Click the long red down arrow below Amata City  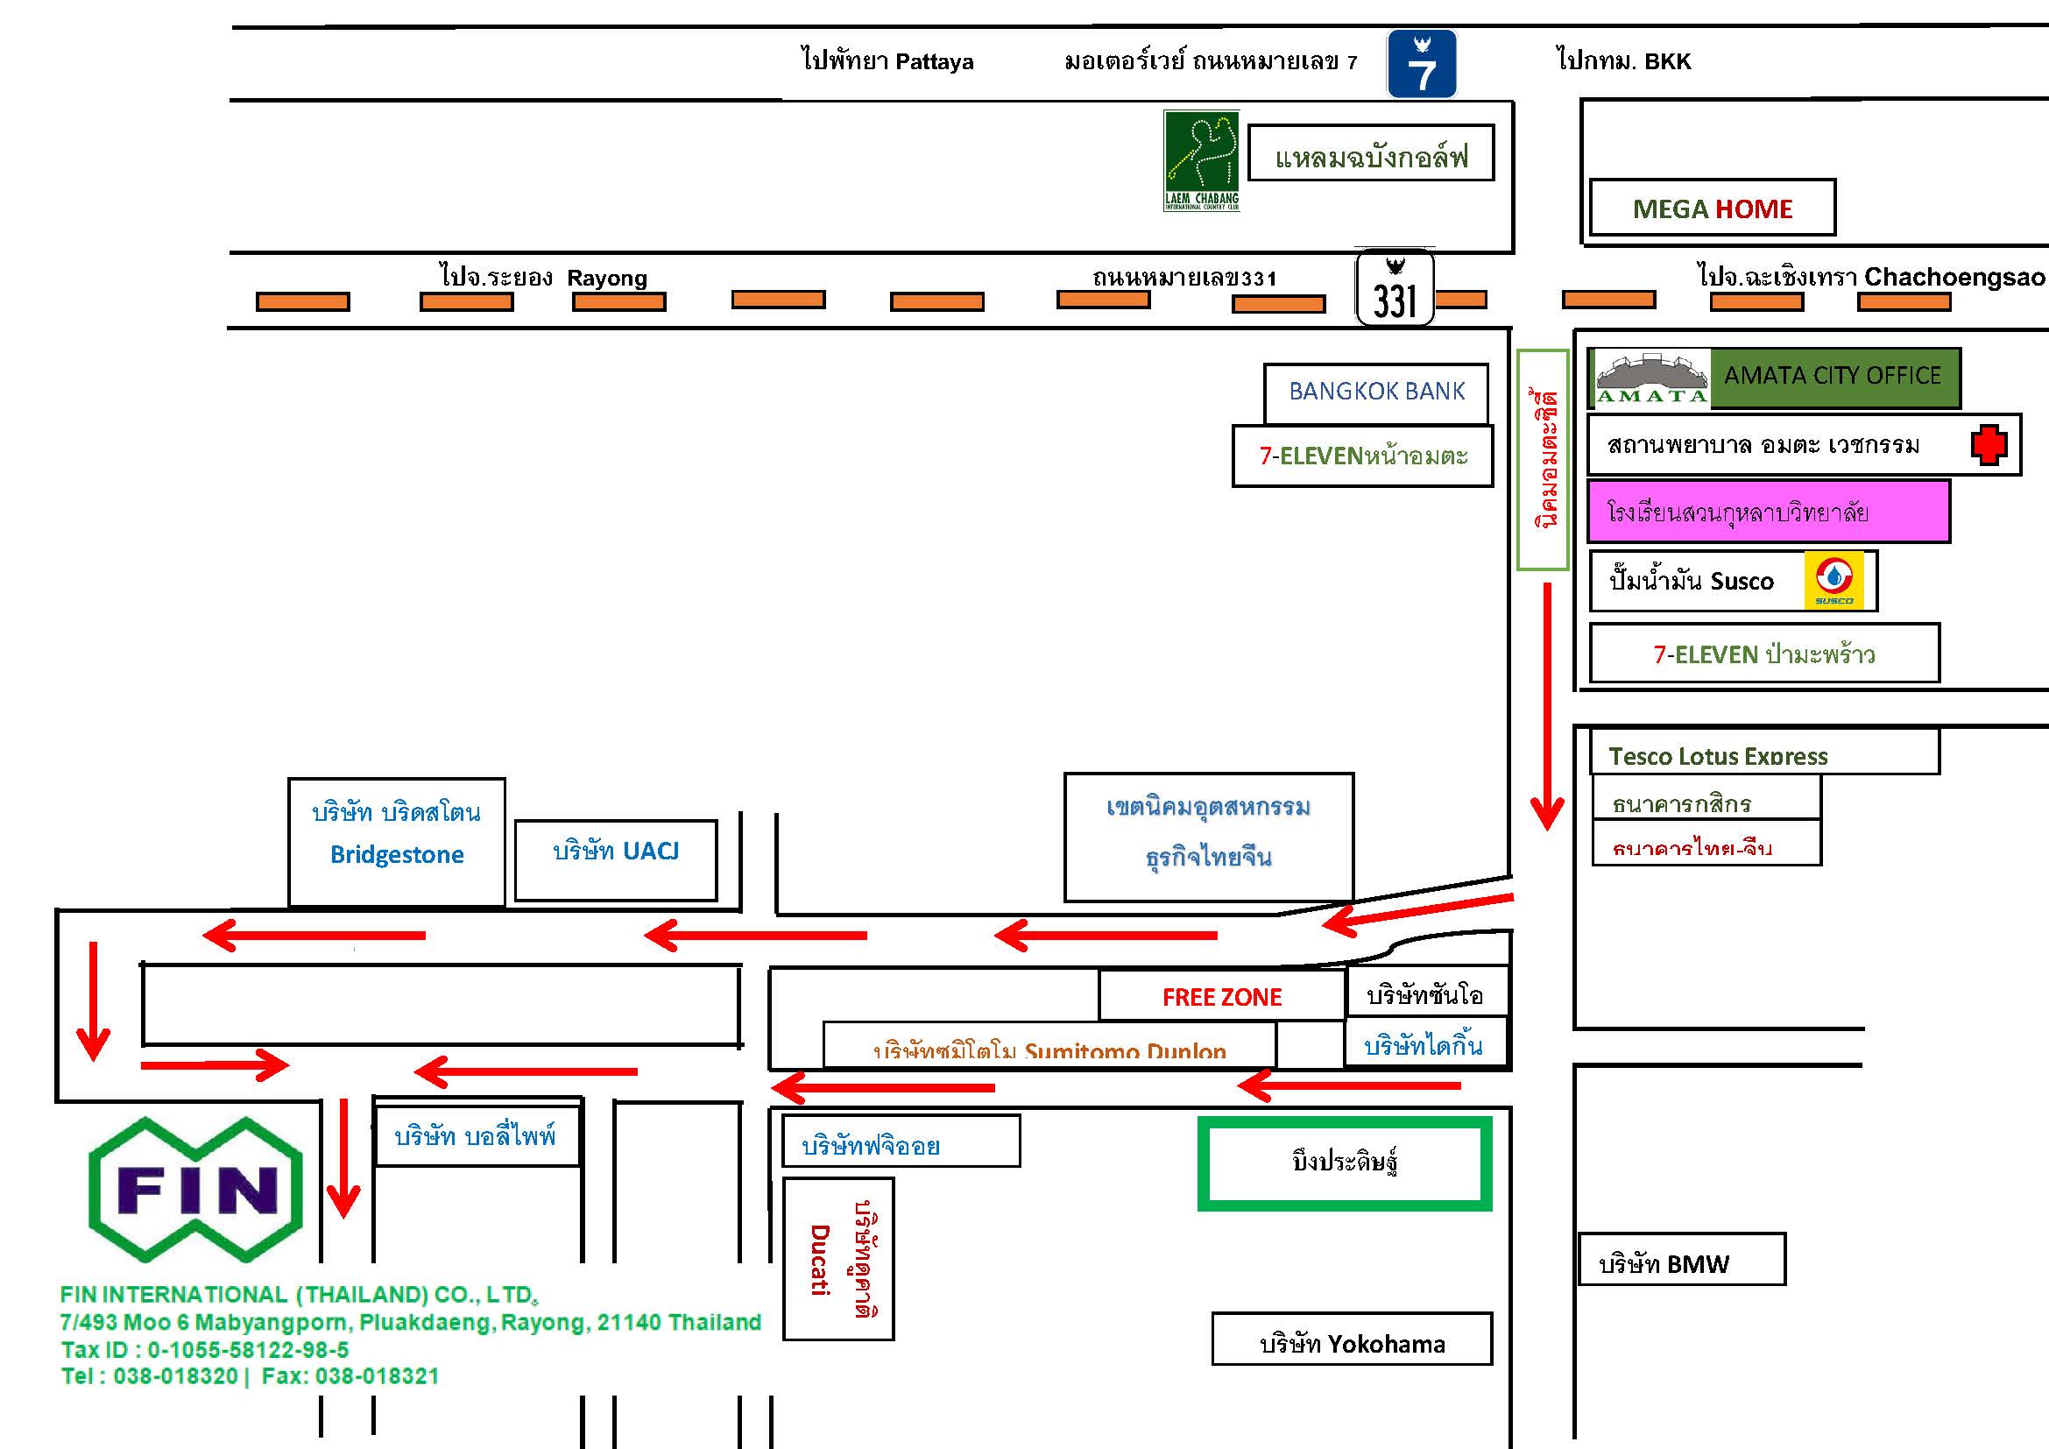click(x=1547, y=707)
